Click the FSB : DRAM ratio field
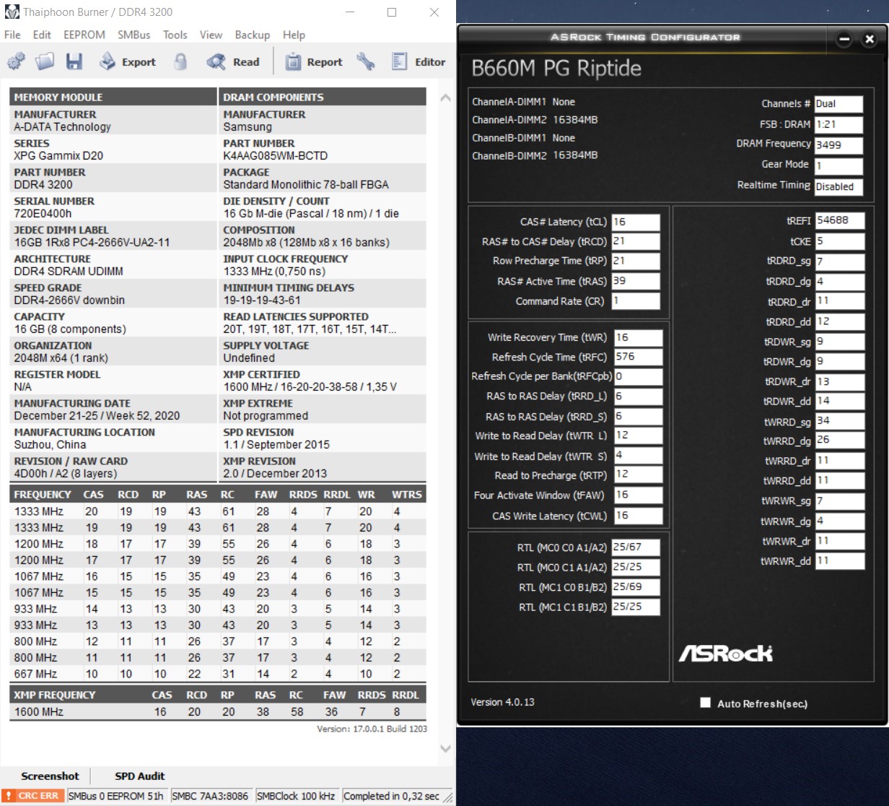Viewport: 889px width, 806px height. click(x=838, y=124)
